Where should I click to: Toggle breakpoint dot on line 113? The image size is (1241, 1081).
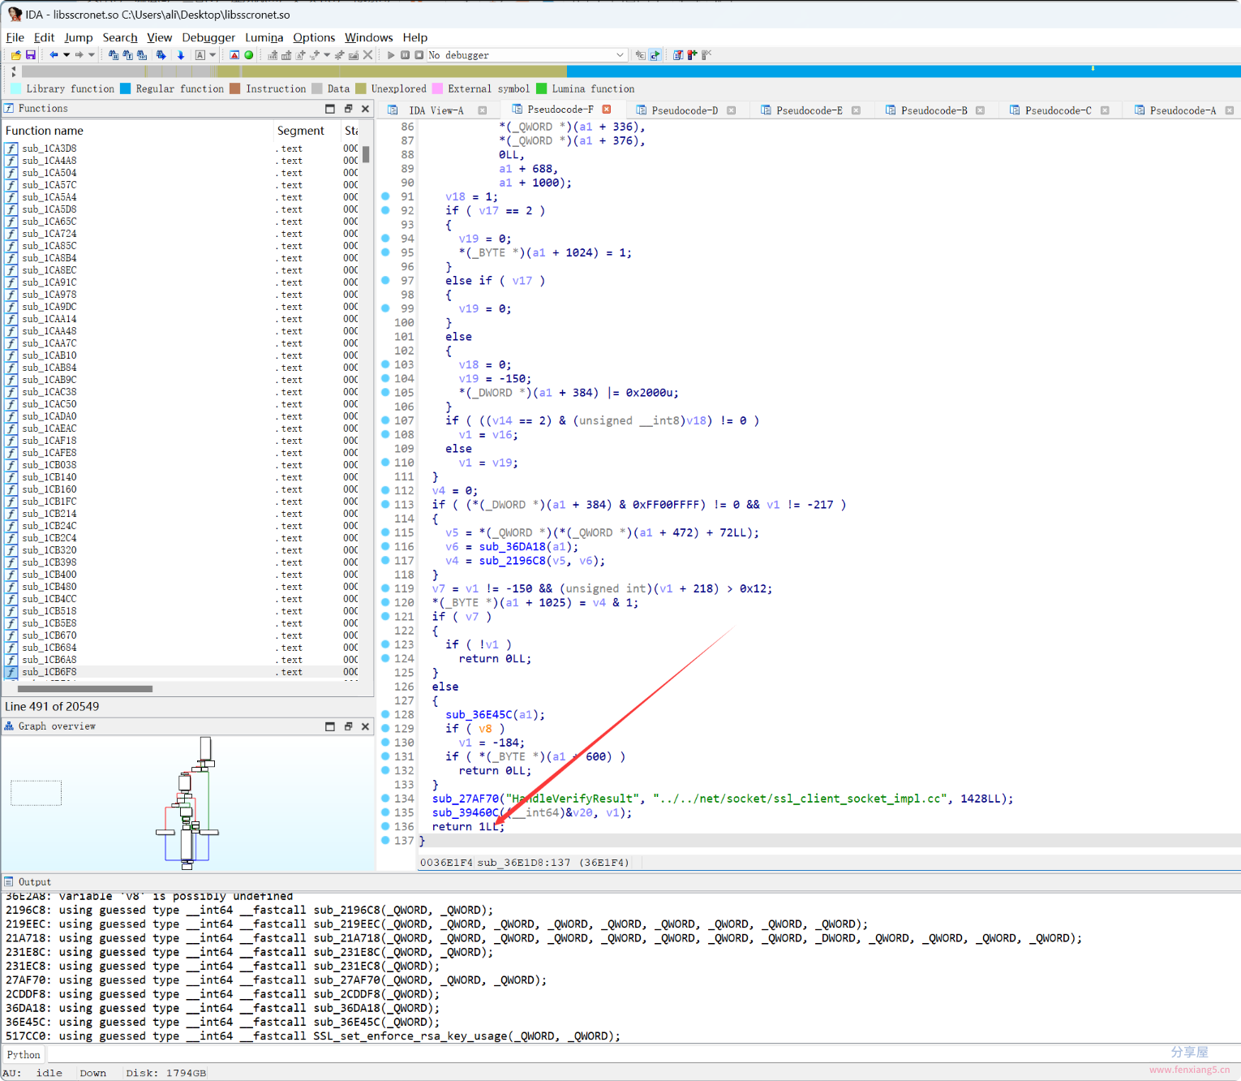[x=385, y=504]
